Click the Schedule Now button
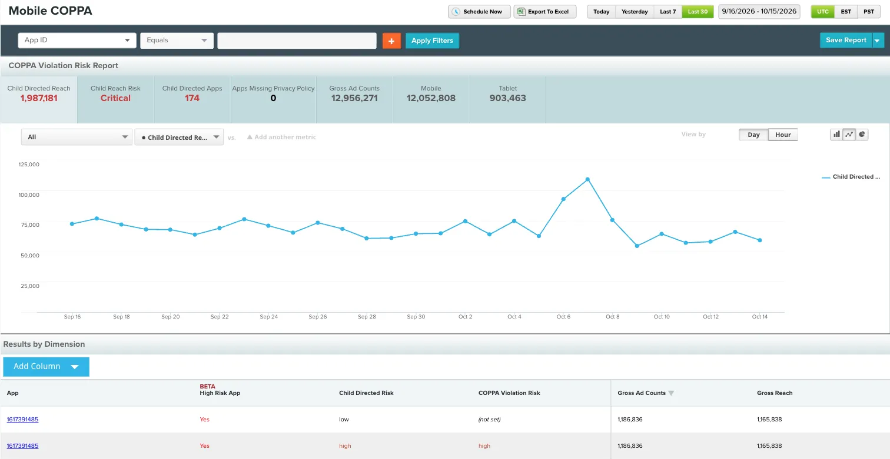 479,12
